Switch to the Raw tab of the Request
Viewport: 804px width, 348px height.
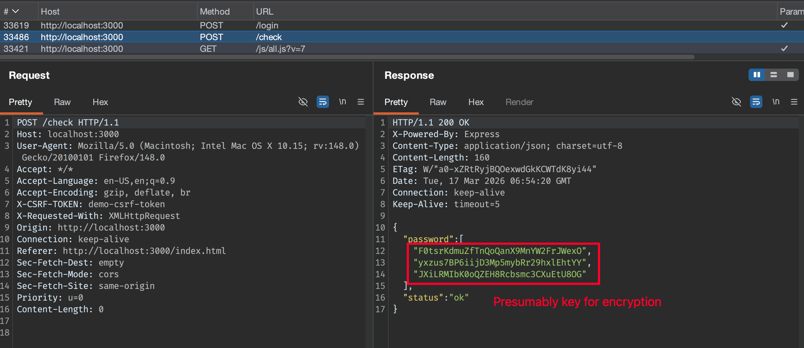[62, 102]
